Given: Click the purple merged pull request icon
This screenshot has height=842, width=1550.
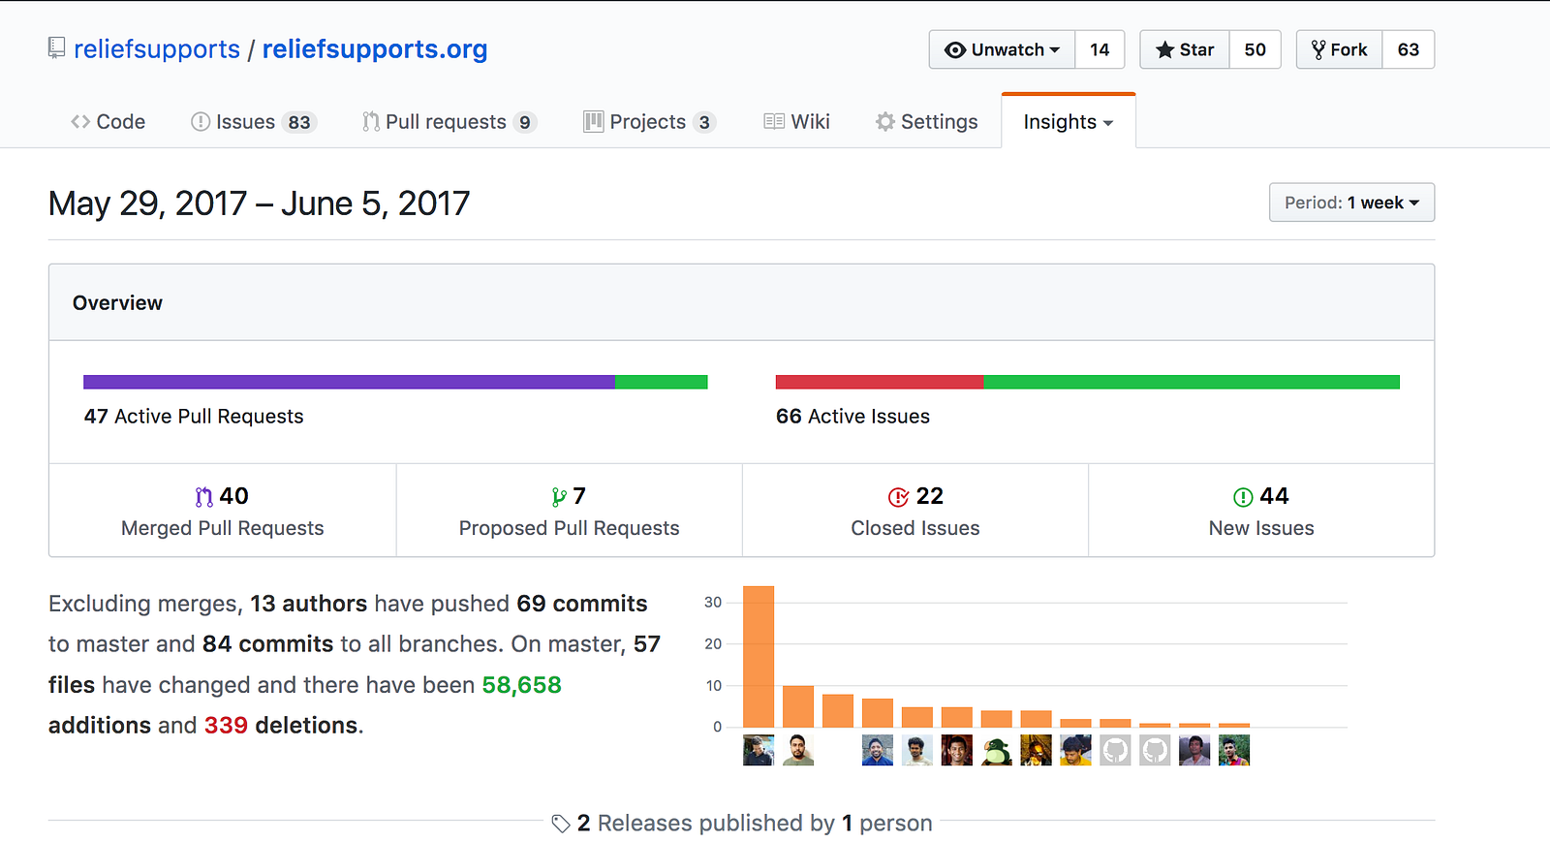Looking at the screenshot, I should [x=203, y=497].
